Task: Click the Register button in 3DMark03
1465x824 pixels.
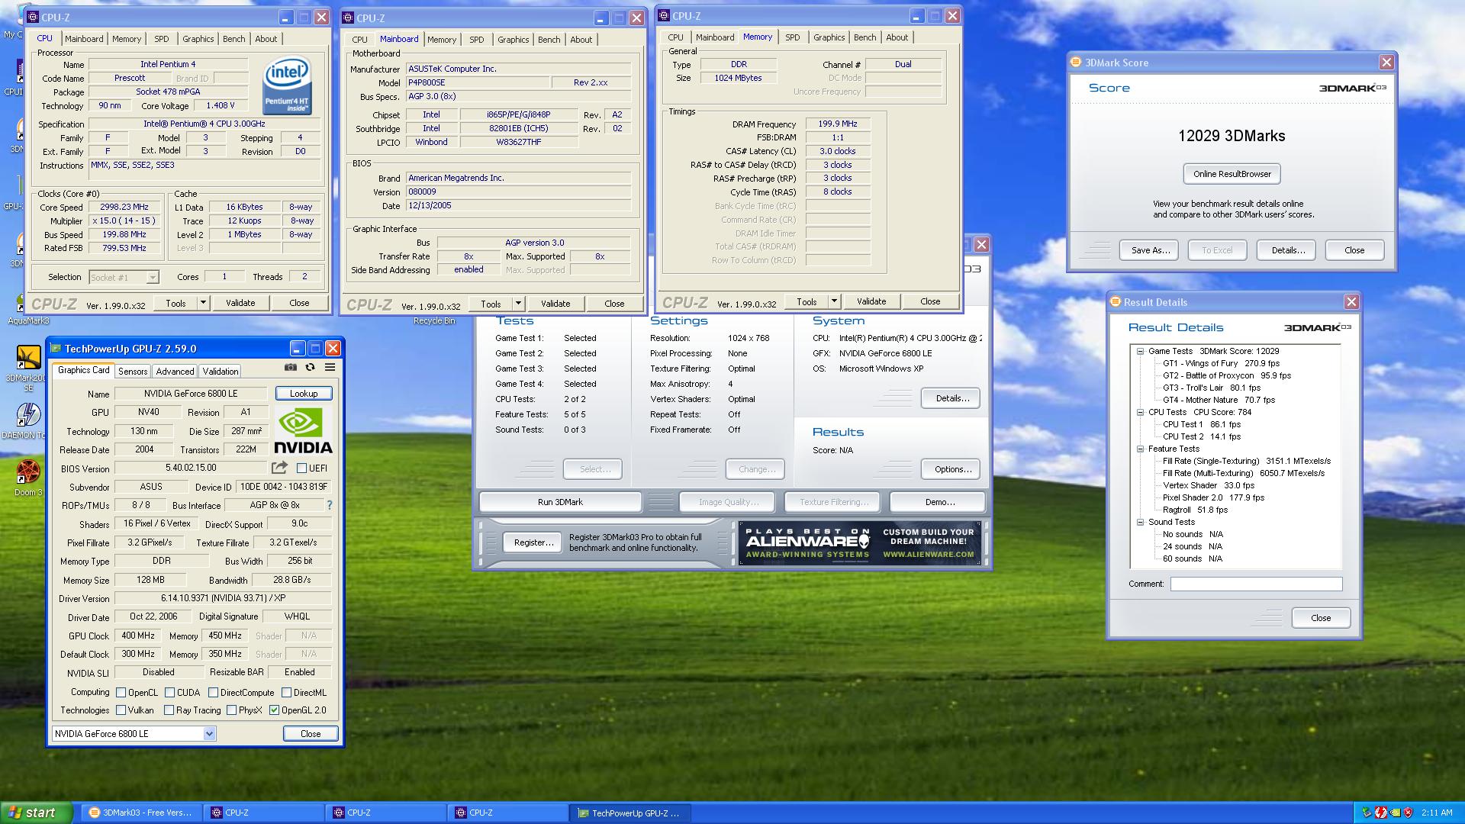Action: pos(533,542)
